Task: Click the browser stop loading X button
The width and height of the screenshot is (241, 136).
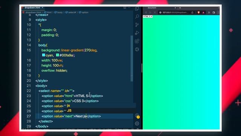Action: 155,12
